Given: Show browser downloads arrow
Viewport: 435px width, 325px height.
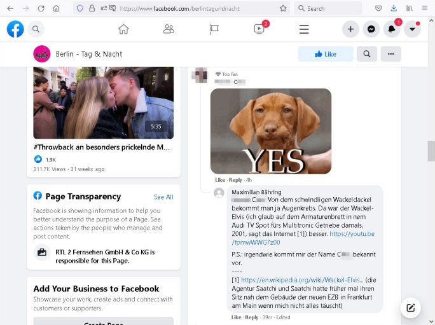Looking at the screenshot, I should click(394, 8).
